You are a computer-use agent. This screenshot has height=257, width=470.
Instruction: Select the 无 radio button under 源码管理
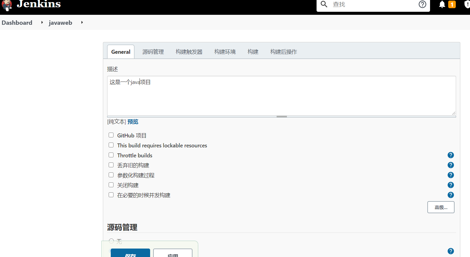[x=111, y=241]
